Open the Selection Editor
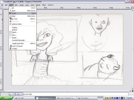The height and width of the screenshot is (100, 134). [x=23, y=24]
